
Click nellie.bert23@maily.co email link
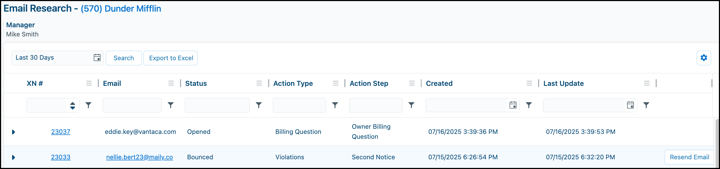tap(139, 157)
